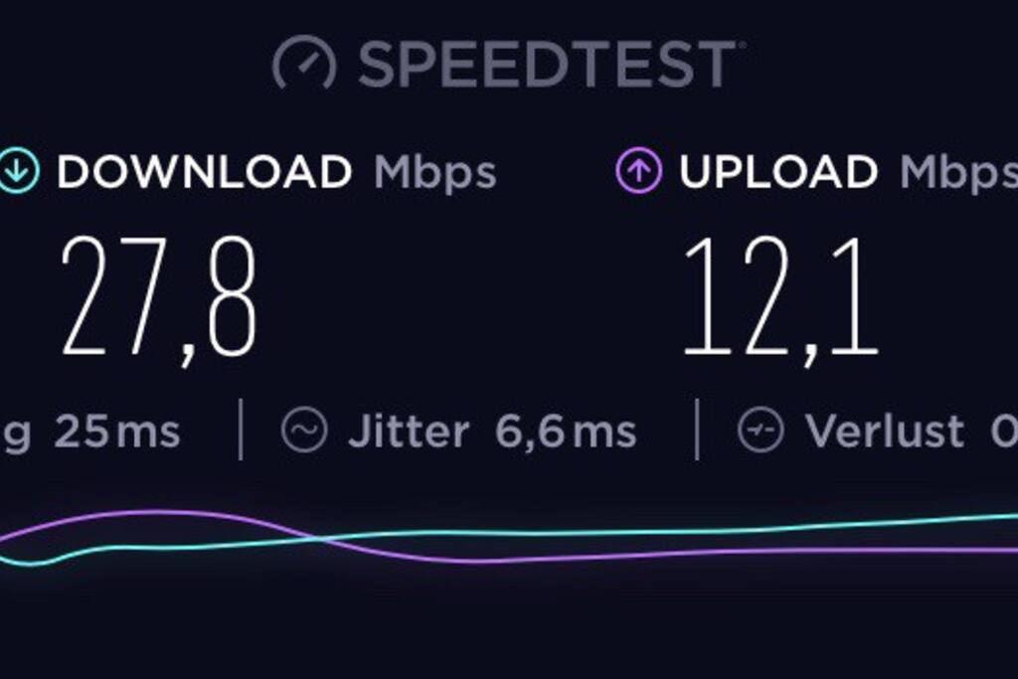
Task: Click the divider before Jitter
Action: pos(241,429)
